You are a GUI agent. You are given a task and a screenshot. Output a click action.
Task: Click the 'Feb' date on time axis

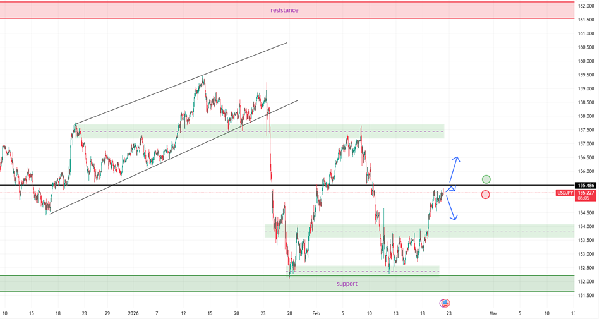click(x=318, y=313)
